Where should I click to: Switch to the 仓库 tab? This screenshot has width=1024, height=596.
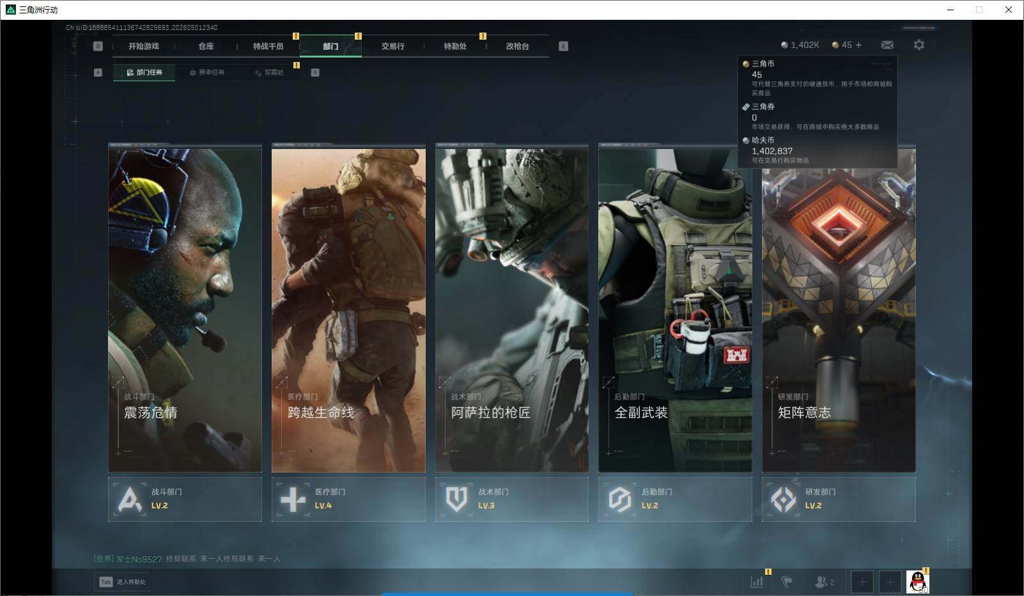206,46
